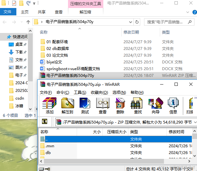This screenshot has width=197, height=171.
Task: Select Downloads (下载) in quick access
Action: coord(17,52)
